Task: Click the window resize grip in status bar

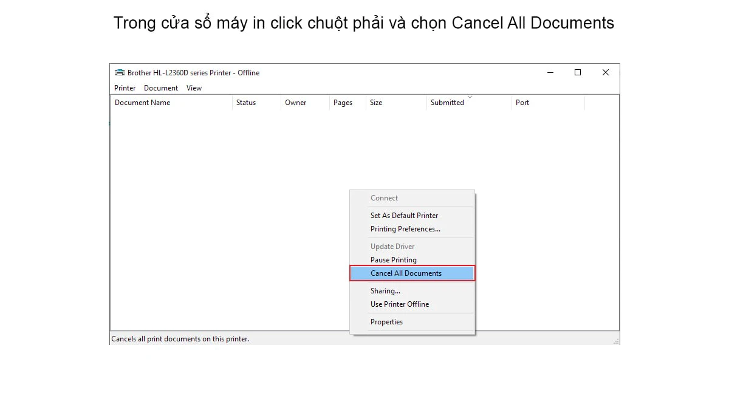Action: [616, 341]
